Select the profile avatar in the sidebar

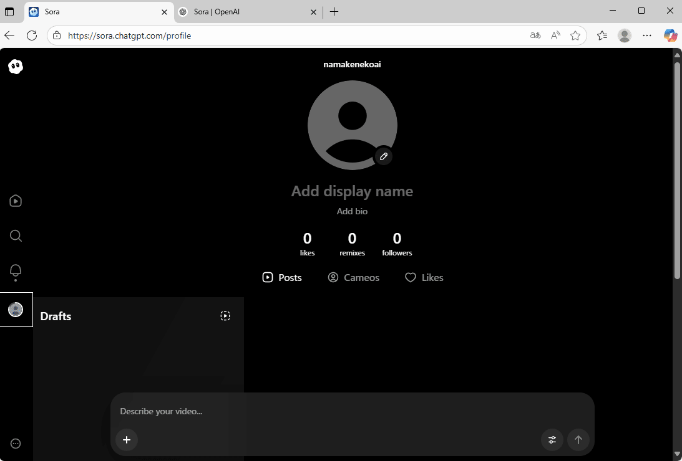coord(15,309)
